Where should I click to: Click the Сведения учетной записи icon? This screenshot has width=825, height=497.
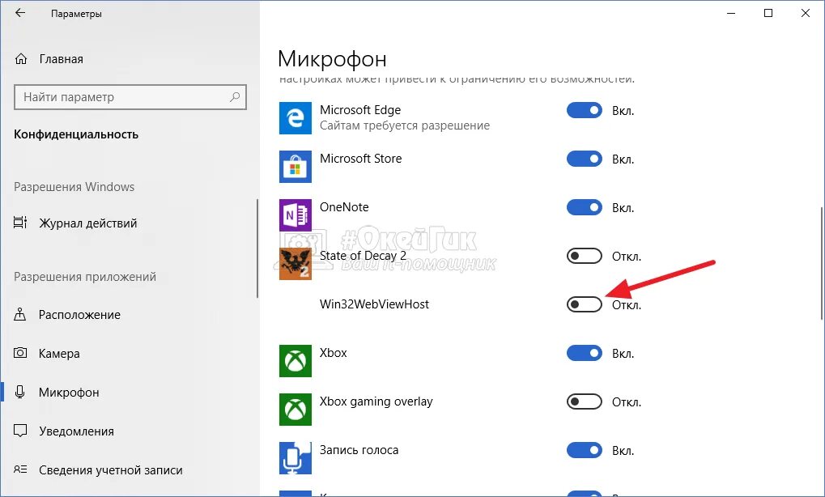click(x=20, y=469)
